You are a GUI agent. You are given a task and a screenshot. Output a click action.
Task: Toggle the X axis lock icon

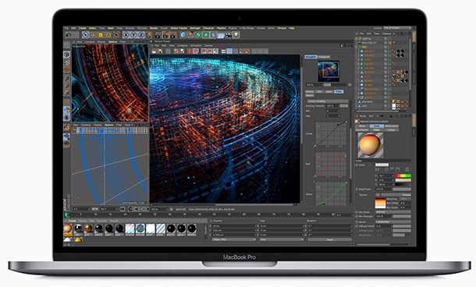(126, 35)
